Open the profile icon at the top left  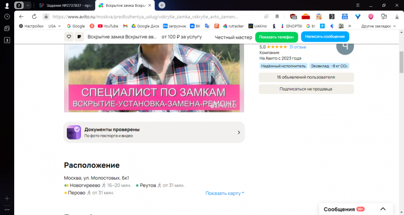[x=7, y=5]
